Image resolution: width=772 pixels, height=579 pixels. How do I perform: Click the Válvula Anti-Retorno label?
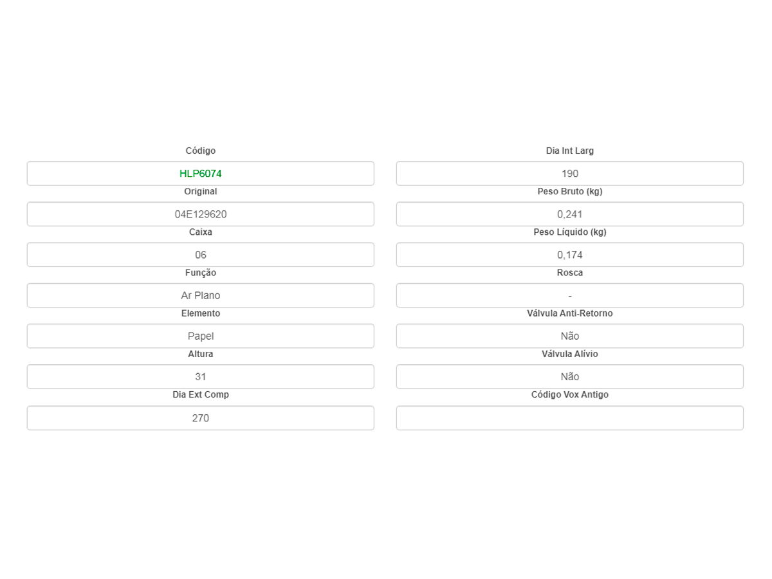click(570, 313)
